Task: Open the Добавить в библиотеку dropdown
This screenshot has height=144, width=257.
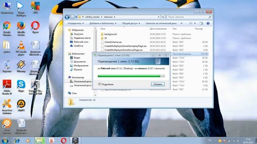Action: pos(103,23)
